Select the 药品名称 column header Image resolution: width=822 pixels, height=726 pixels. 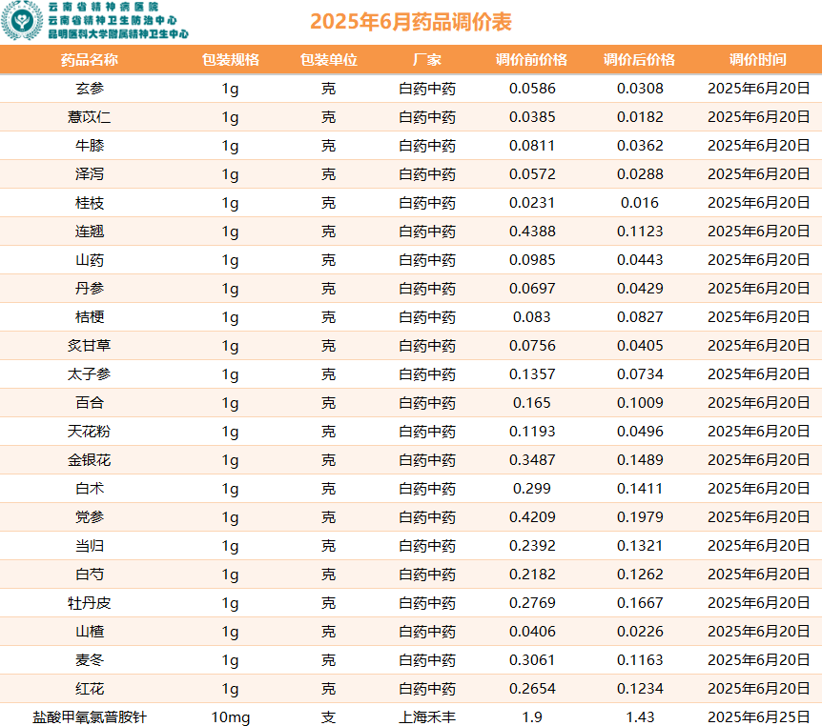click(x=90, y=60)
